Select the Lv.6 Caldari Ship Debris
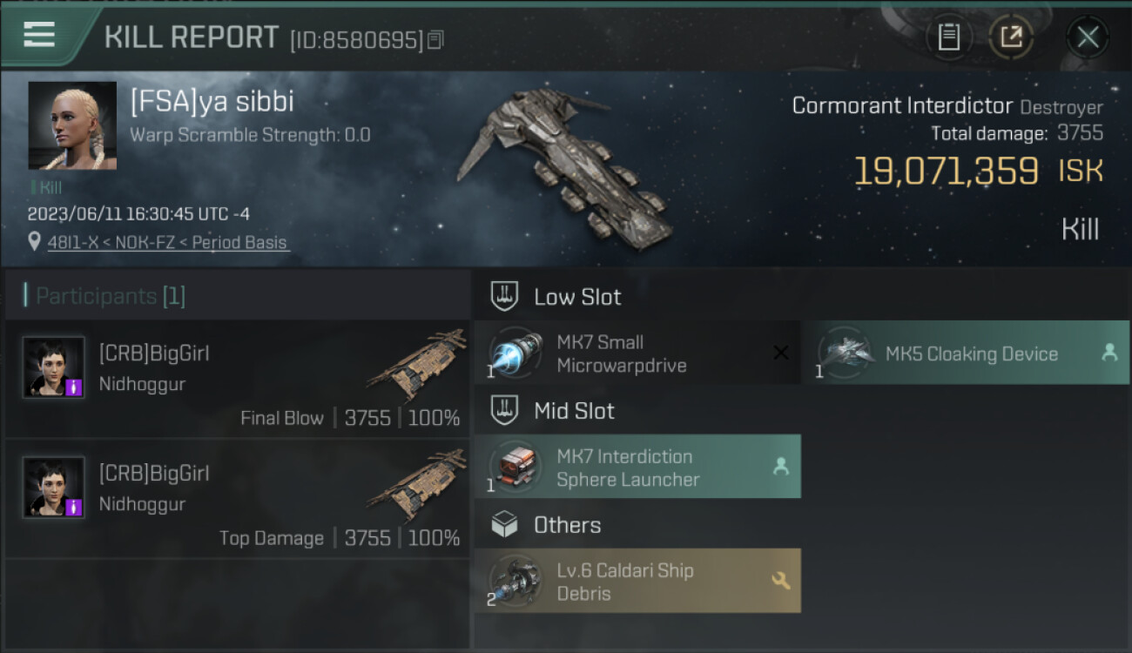1132x653 pixels. click(x=637, y=581)
